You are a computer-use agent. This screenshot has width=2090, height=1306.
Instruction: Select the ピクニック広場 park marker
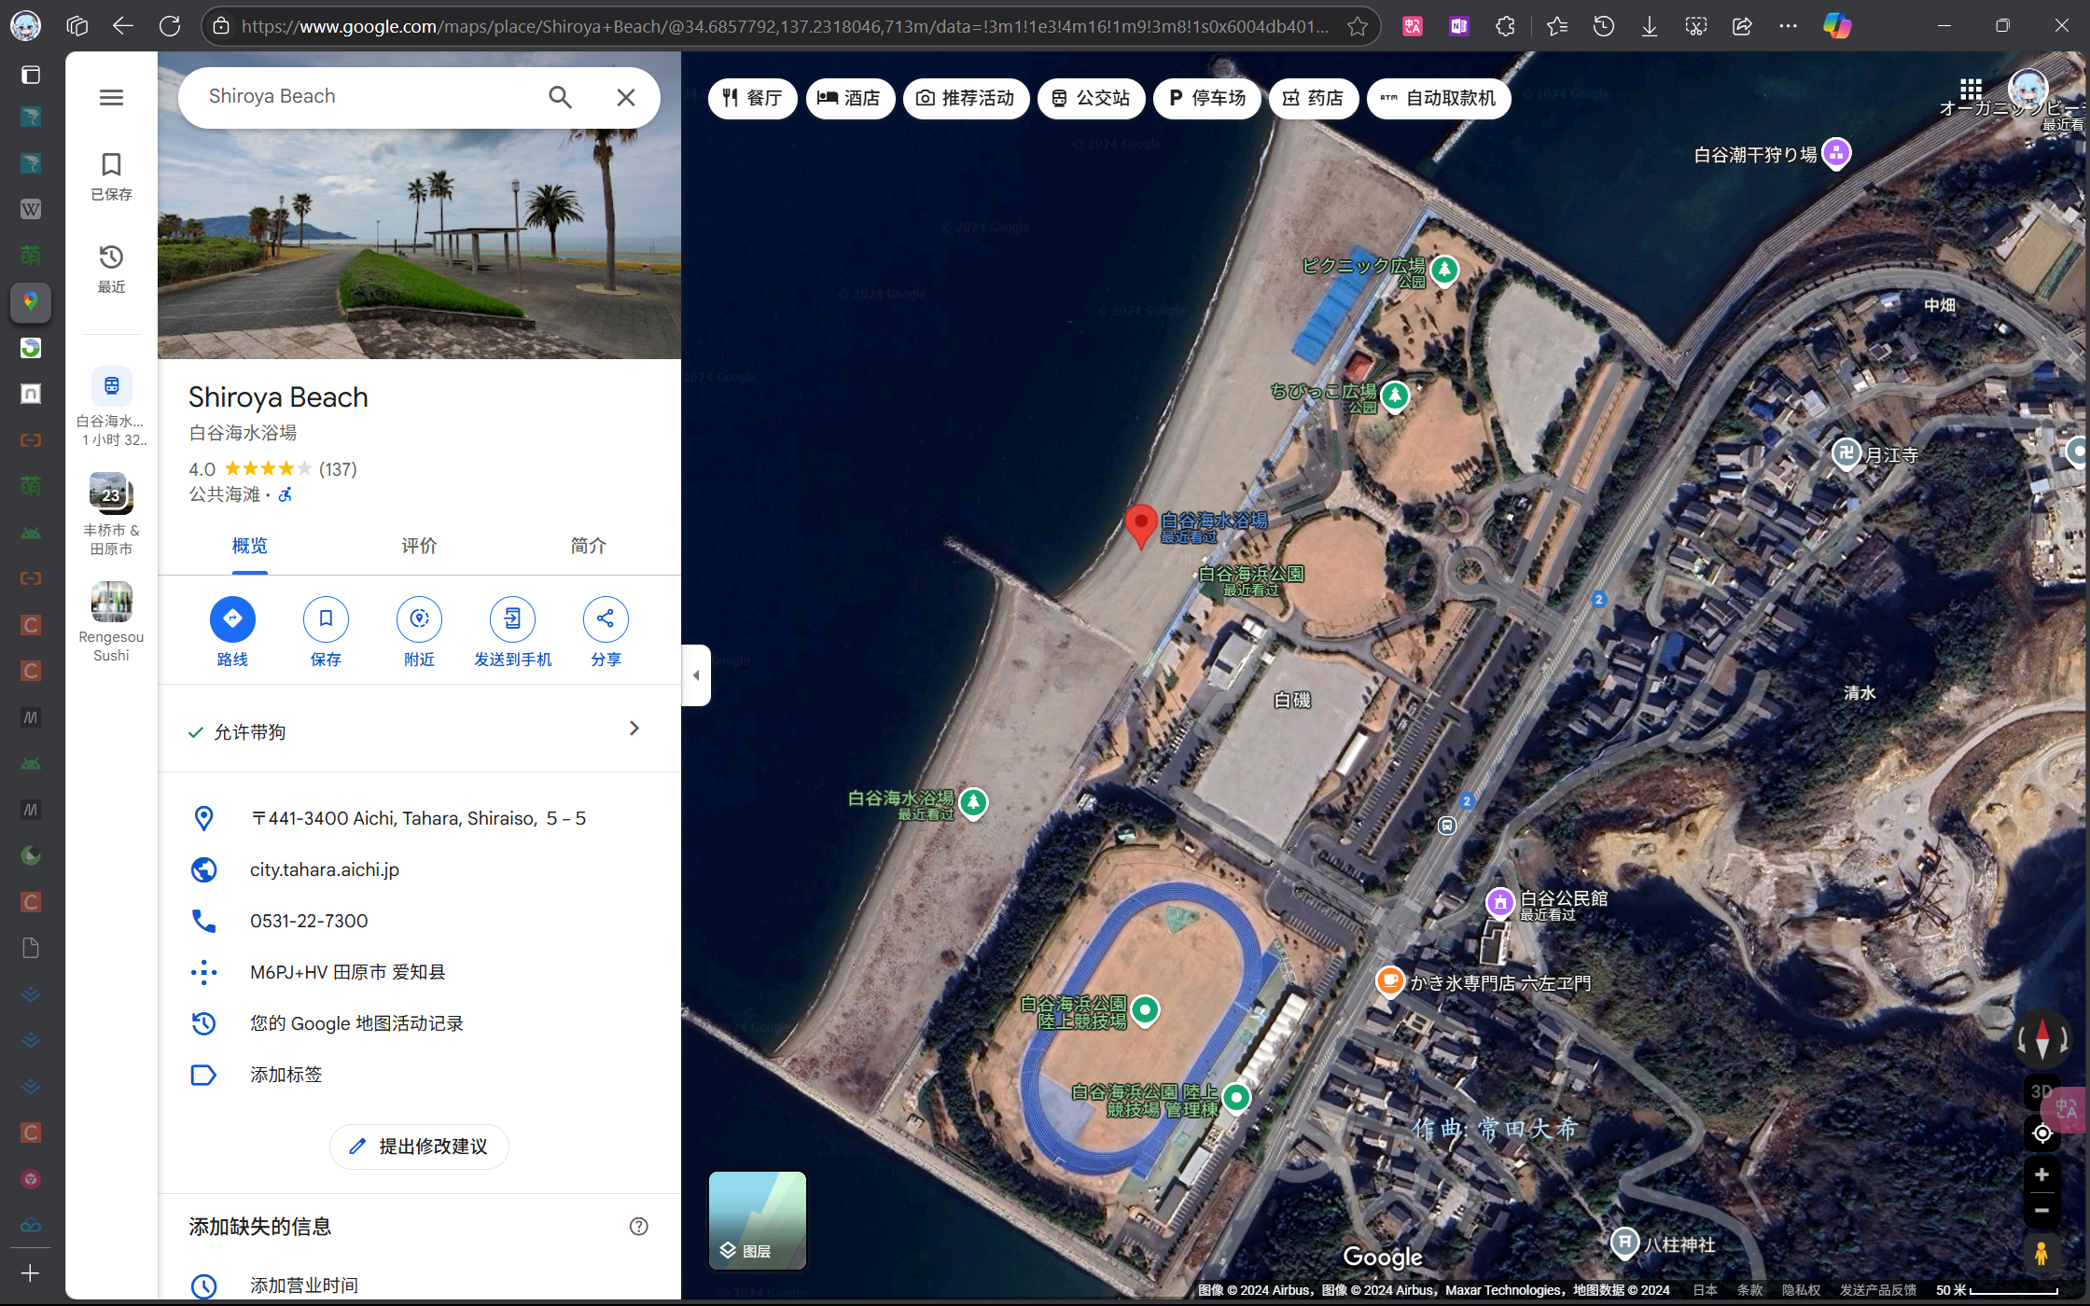point(1444,271)
